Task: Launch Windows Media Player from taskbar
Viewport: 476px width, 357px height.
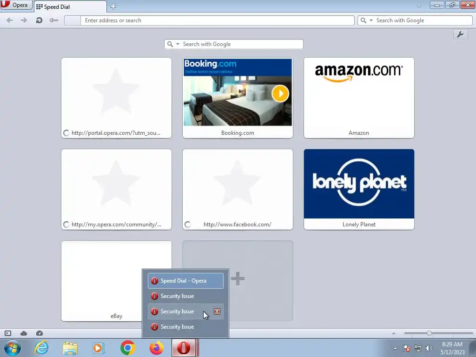Action: tap(99, 348)
